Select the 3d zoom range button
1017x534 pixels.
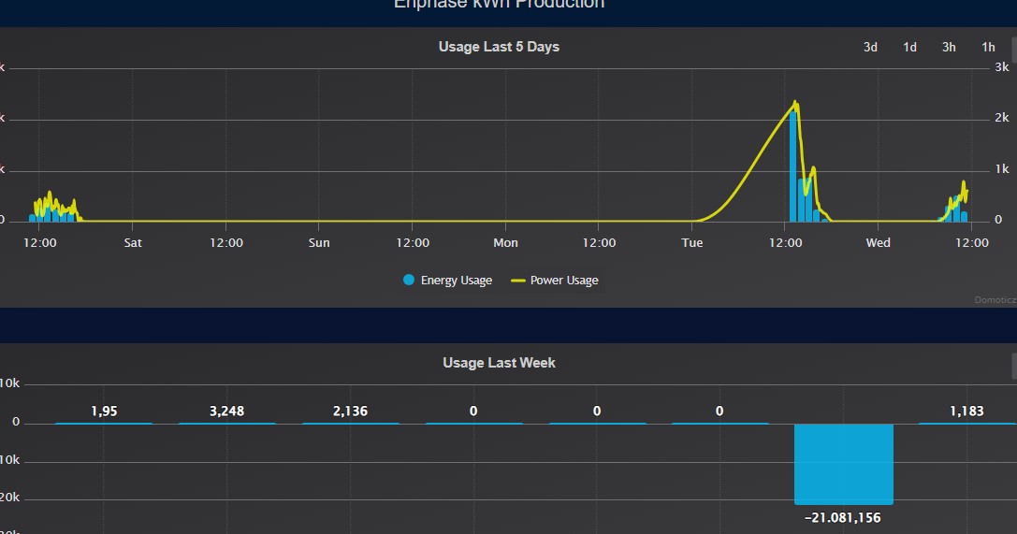pyautogui.click(x=870, y=48)
